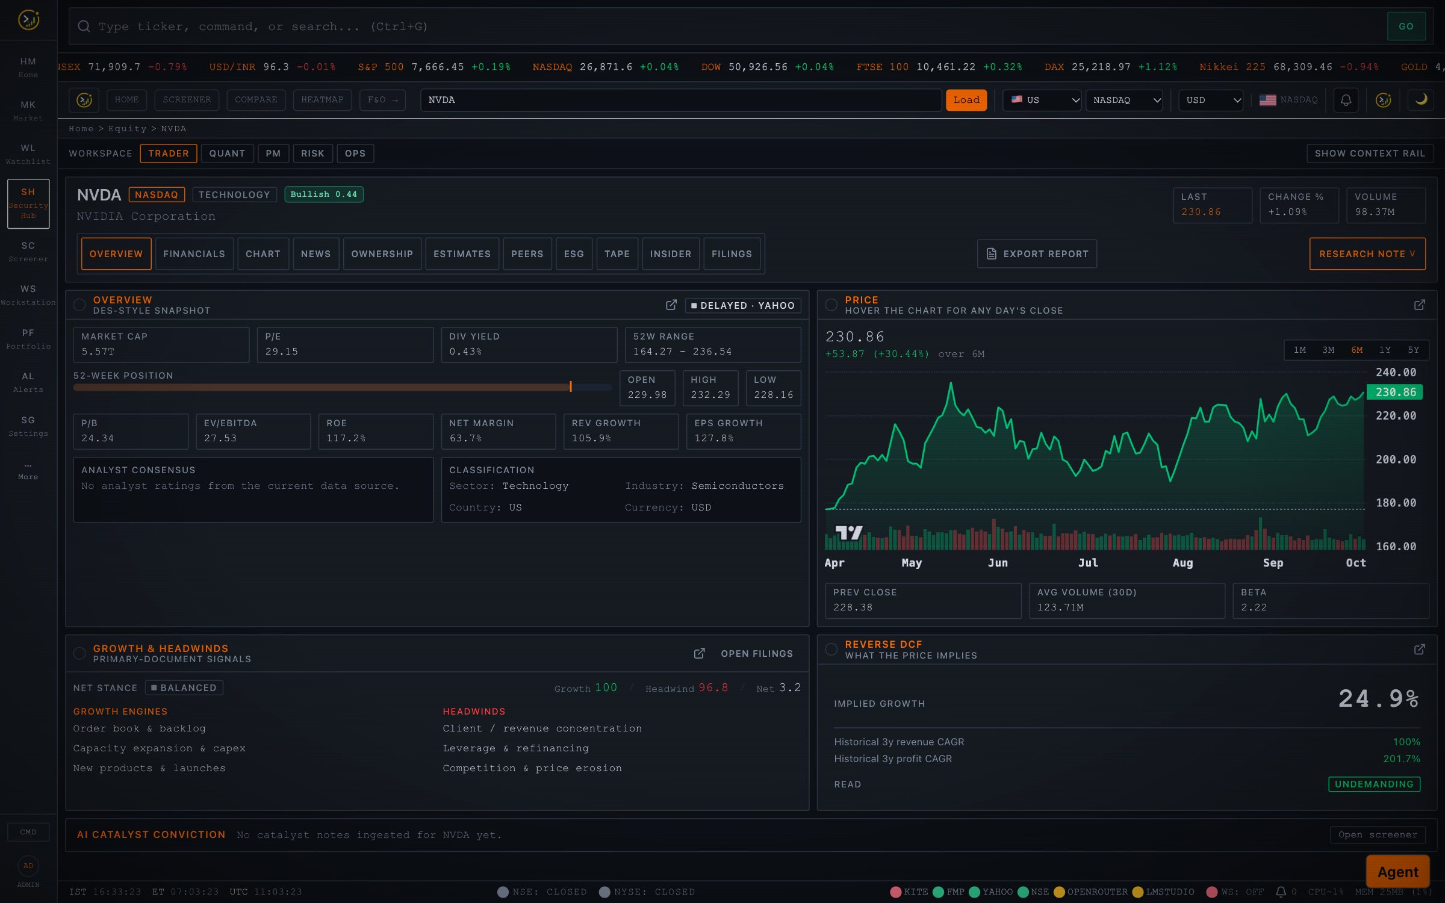Open Security Hub in sidebar
Image resolution: width=1445 pixels, height=903 pixels.
[x=28, y=203]
